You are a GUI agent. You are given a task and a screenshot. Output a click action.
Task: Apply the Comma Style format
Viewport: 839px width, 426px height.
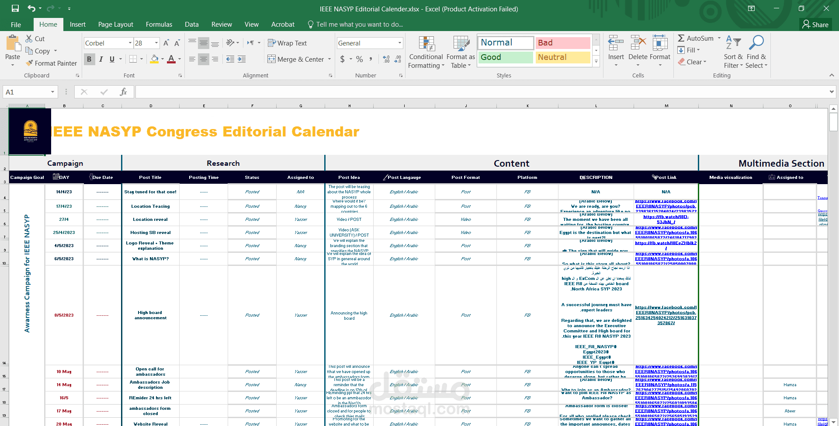click(x=371, y=59)
